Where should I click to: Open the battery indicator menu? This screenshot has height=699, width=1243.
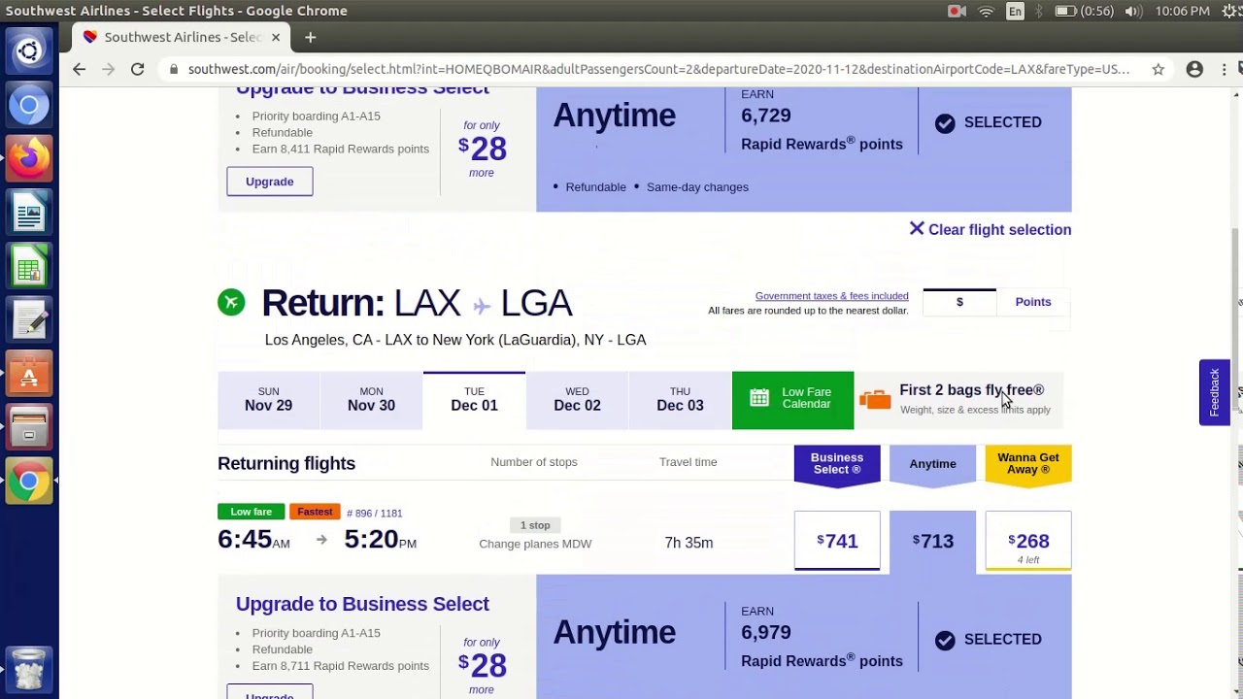[1083, 11]
